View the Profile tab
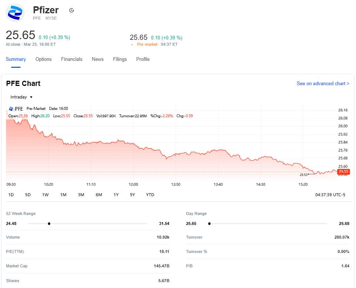Image resolution: width=356 pixels, height=288 pixels. (x=143, y=59)
